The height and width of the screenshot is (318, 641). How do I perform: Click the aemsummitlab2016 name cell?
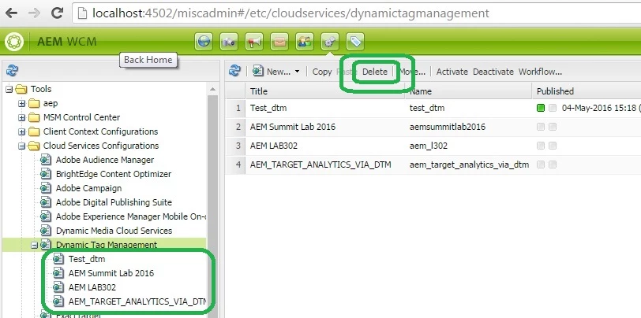point(448,128)
